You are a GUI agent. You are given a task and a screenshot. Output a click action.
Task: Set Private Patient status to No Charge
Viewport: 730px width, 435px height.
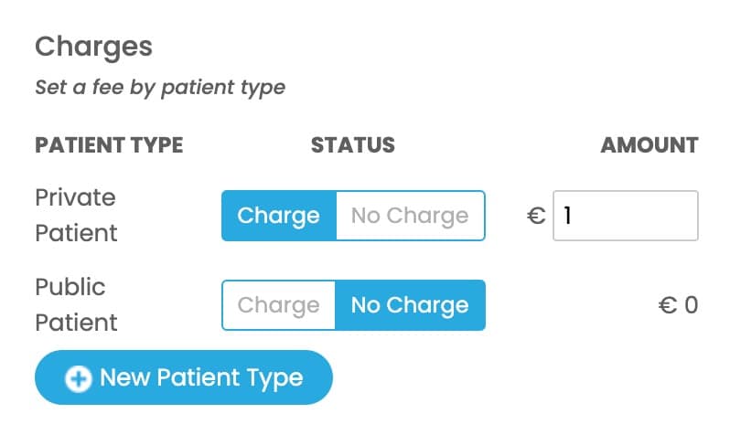[410, 216]
